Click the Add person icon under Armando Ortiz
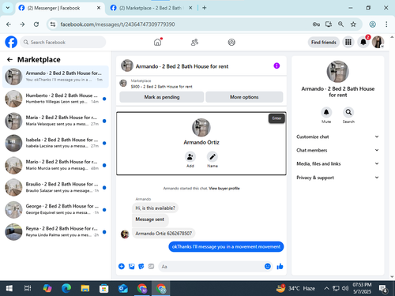This screenshot has width=395, height=296. [x=190, y=157]
